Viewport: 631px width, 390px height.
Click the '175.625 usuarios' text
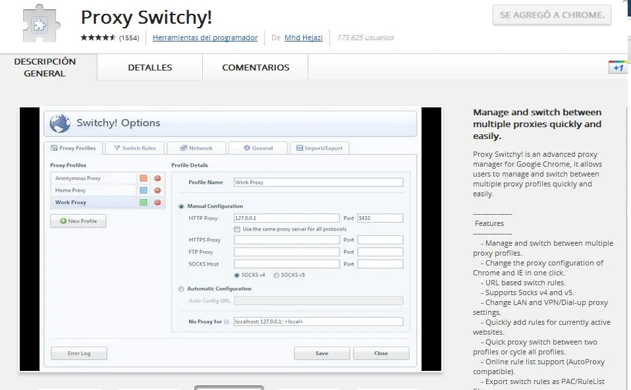[365, 38]
